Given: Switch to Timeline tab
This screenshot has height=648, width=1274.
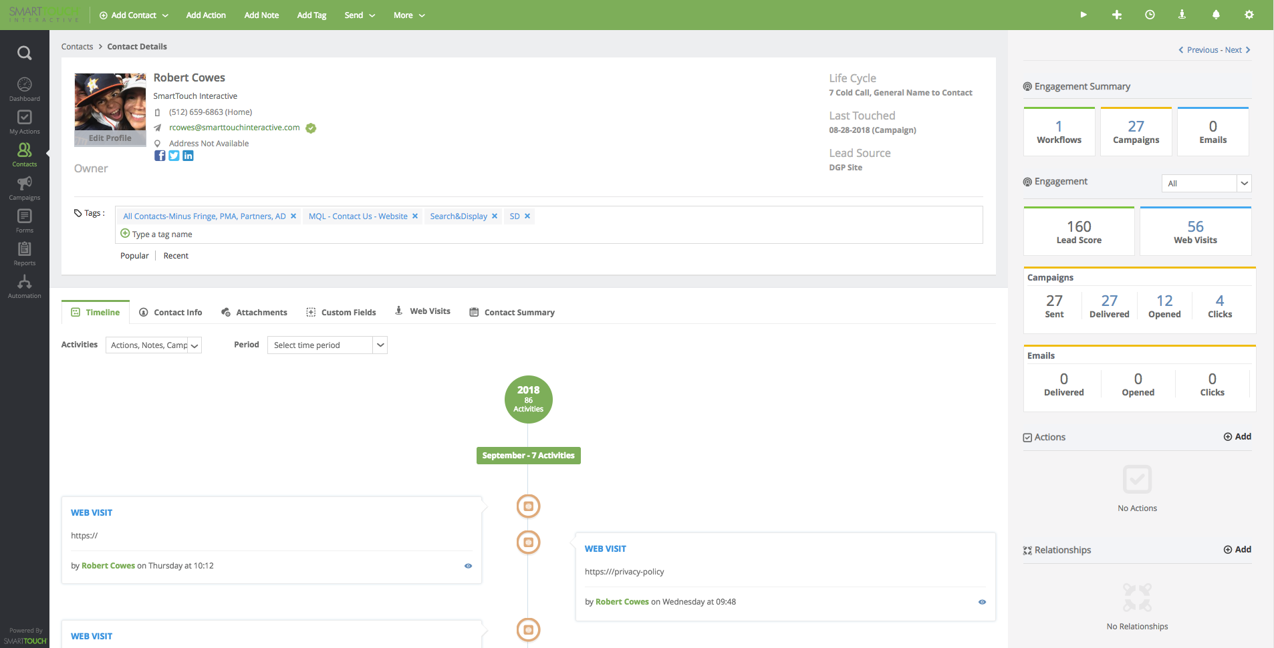Looking at the screenshot, I should (96, 312).
